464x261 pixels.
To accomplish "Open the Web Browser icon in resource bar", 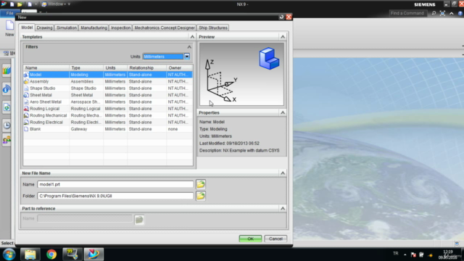I will point(7,107).
